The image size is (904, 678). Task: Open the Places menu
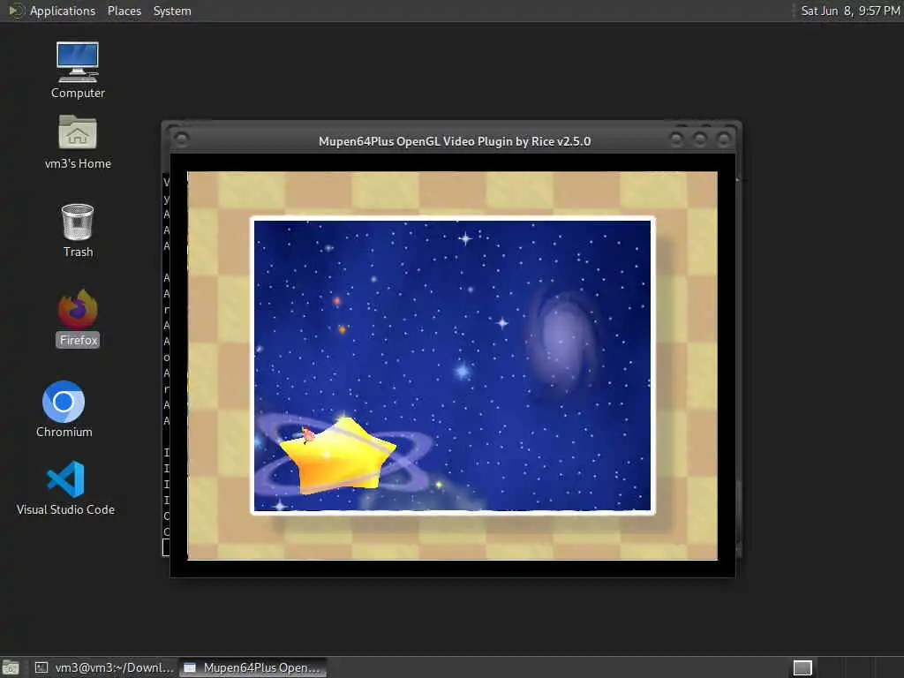(x=124, y=11)
